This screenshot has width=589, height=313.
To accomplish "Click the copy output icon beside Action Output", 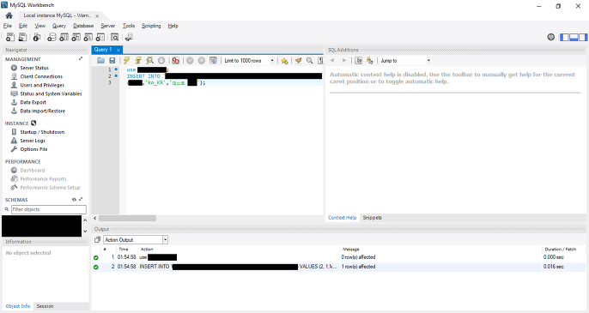I will [x=97, y=239].
